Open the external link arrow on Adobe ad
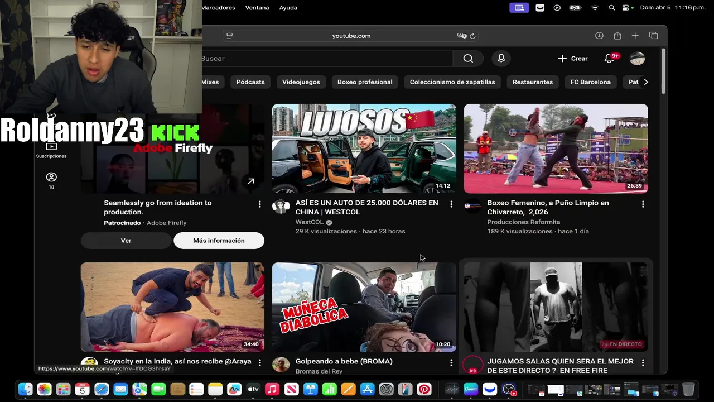Screen dimensions: 714x402 (x=251, y=181)
